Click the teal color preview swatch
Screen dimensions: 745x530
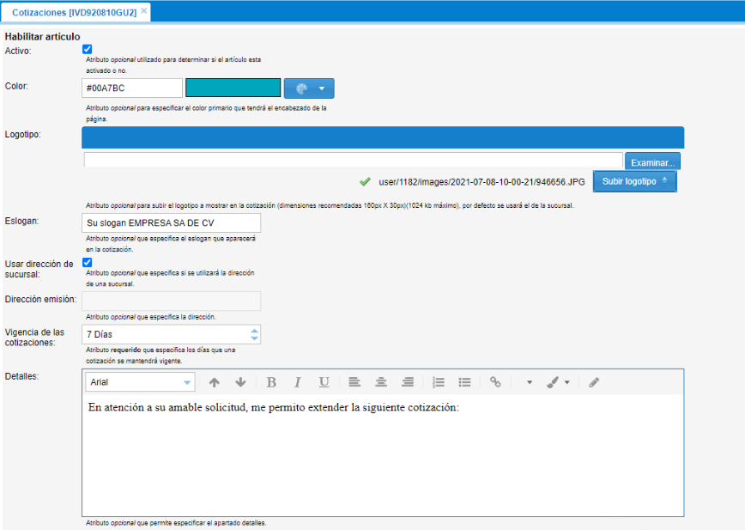click(x=233, y=88)
